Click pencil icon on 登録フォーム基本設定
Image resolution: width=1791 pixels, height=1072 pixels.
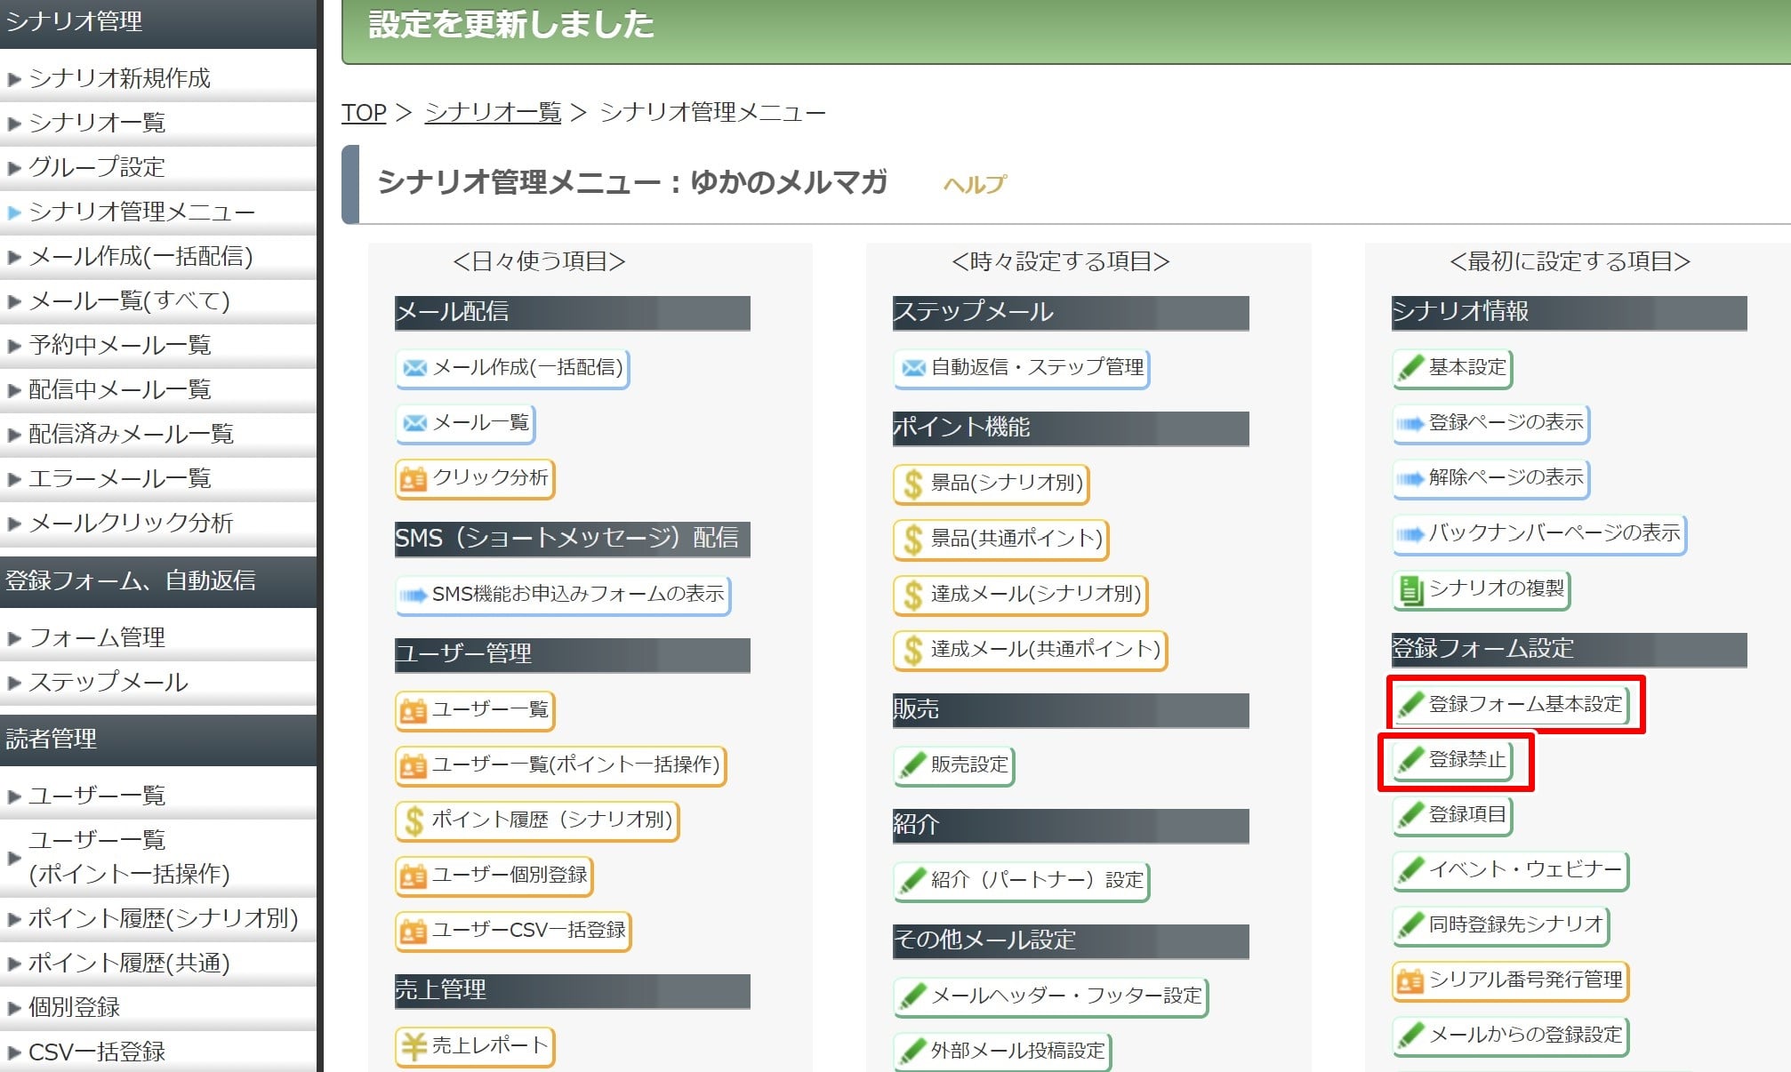1410,704
